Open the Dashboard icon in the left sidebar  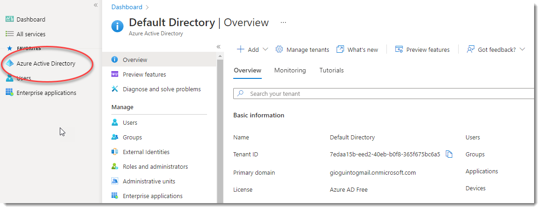(10, 19)
